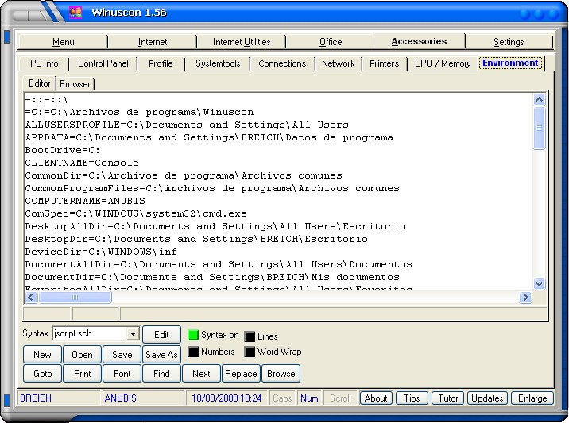Open the Systemtools subtab

click(218, 63)
